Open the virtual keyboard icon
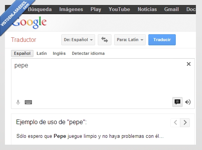Image resolution: width=202 pixels, height=150 pixels. 29,102
